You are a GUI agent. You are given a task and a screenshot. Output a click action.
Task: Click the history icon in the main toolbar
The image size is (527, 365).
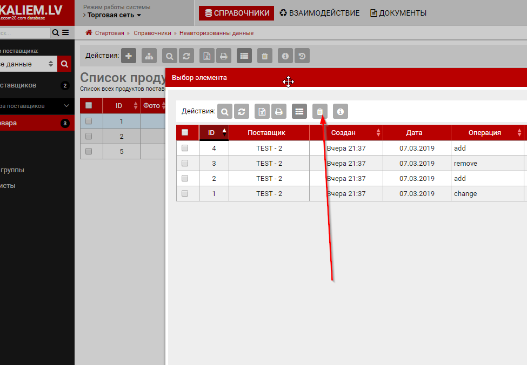pyautogui.click(x=302, y=56)
